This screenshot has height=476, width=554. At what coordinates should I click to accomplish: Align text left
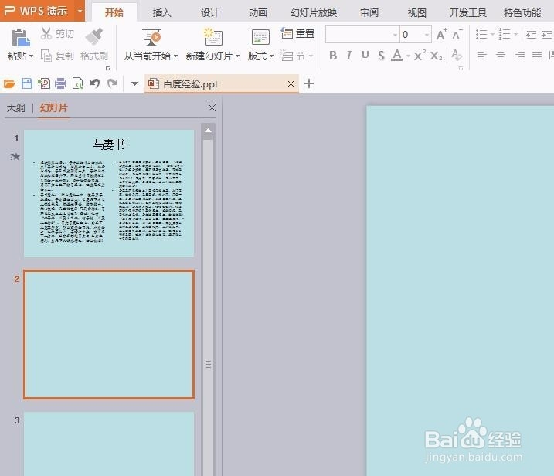click(481, 56)
